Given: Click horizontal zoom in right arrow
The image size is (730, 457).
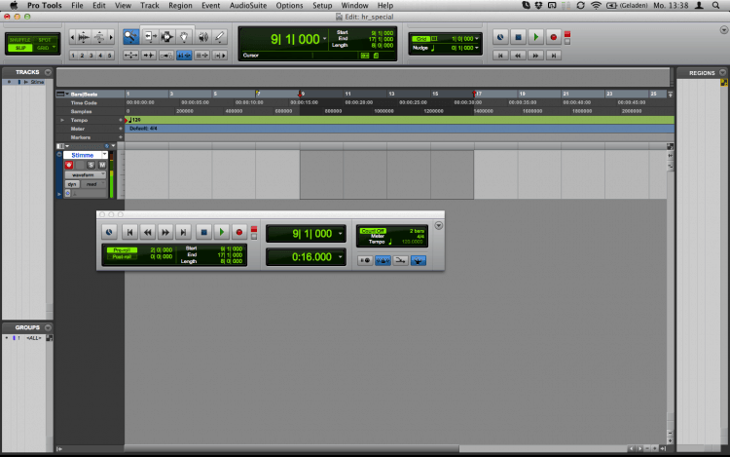Looking at the screenshot, I should (111, 37).
